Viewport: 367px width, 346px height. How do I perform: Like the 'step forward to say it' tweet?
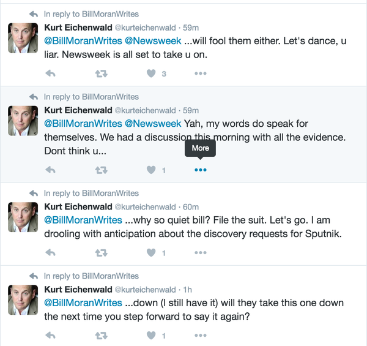point(151,336)
